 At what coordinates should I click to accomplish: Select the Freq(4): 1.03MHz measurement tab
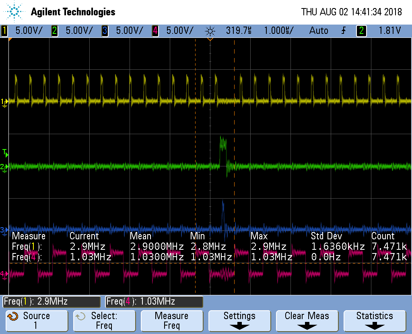pos(154,302)
